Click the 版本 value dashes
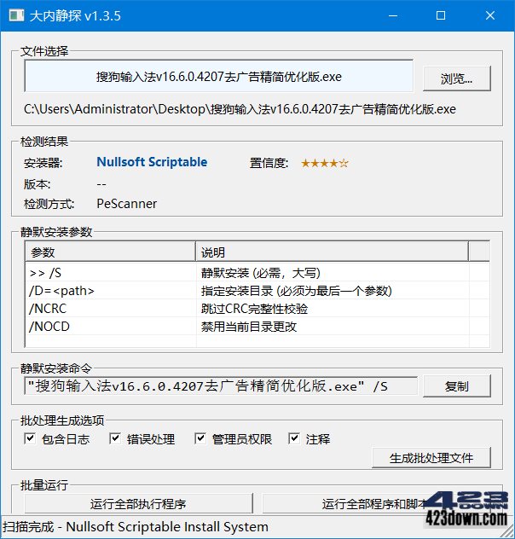The height and width of the screenshot is (539, 515). (101, 184)
